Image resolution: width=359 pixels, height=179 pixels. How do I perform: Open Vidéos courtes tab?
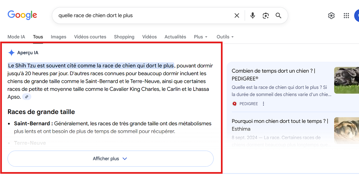(90, 37)
